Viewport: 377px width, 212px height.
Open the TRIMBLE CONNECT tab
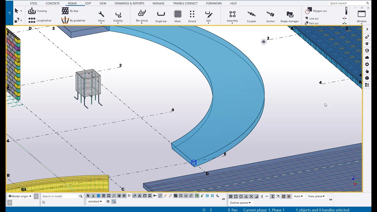tap(185, 3)
